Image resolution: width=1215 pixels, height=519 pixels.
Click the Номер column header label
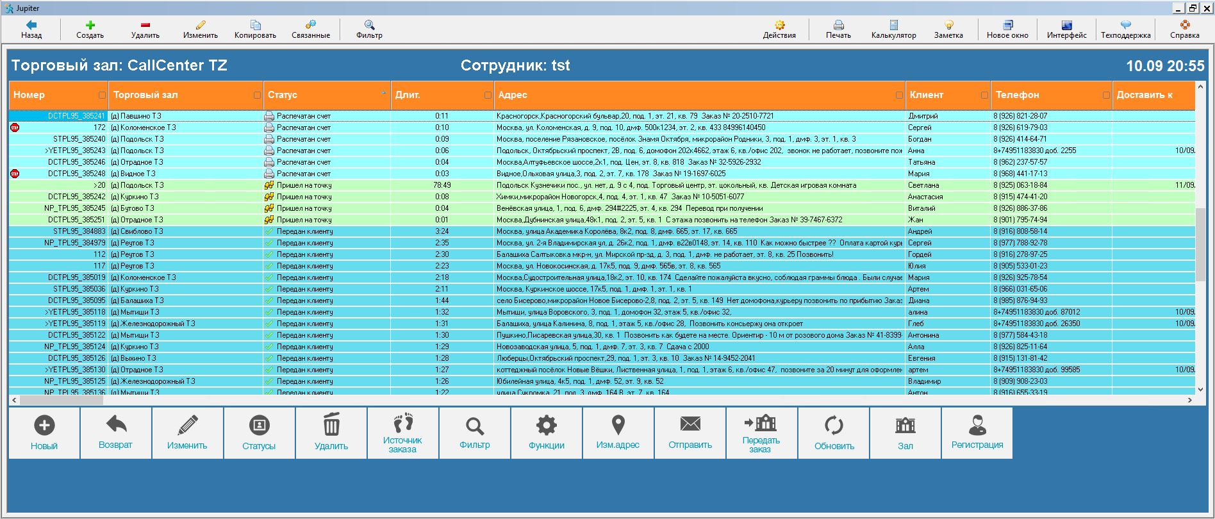[x=29, y=95]
